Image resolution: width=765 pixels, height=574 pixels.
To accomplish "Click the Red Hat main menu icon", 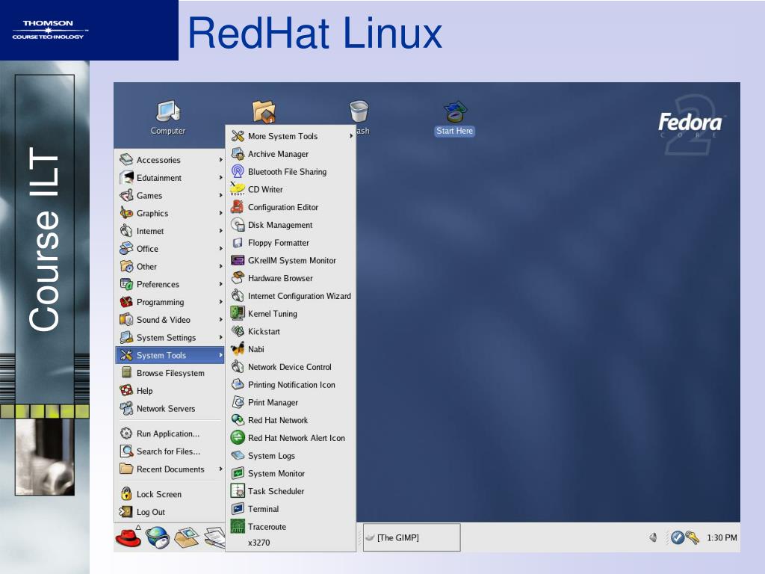I will (128, 537).
